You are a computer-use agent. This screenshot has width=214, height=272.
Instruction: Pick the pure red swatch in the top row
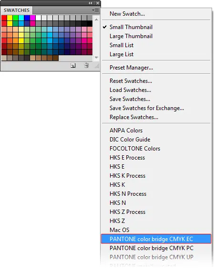pyautogui.click(x=4, y=18)
